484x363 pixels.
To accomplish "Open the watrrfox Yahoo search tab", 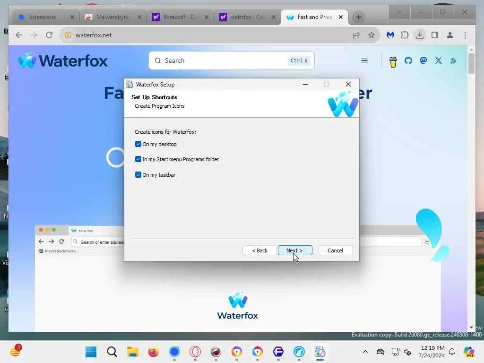I will point(247,17).
